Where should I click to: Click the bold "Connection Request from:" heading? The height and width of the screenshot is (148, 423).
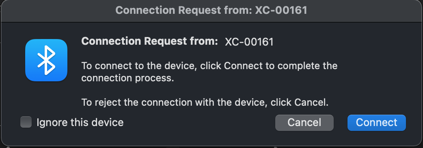tap(149, 41)
